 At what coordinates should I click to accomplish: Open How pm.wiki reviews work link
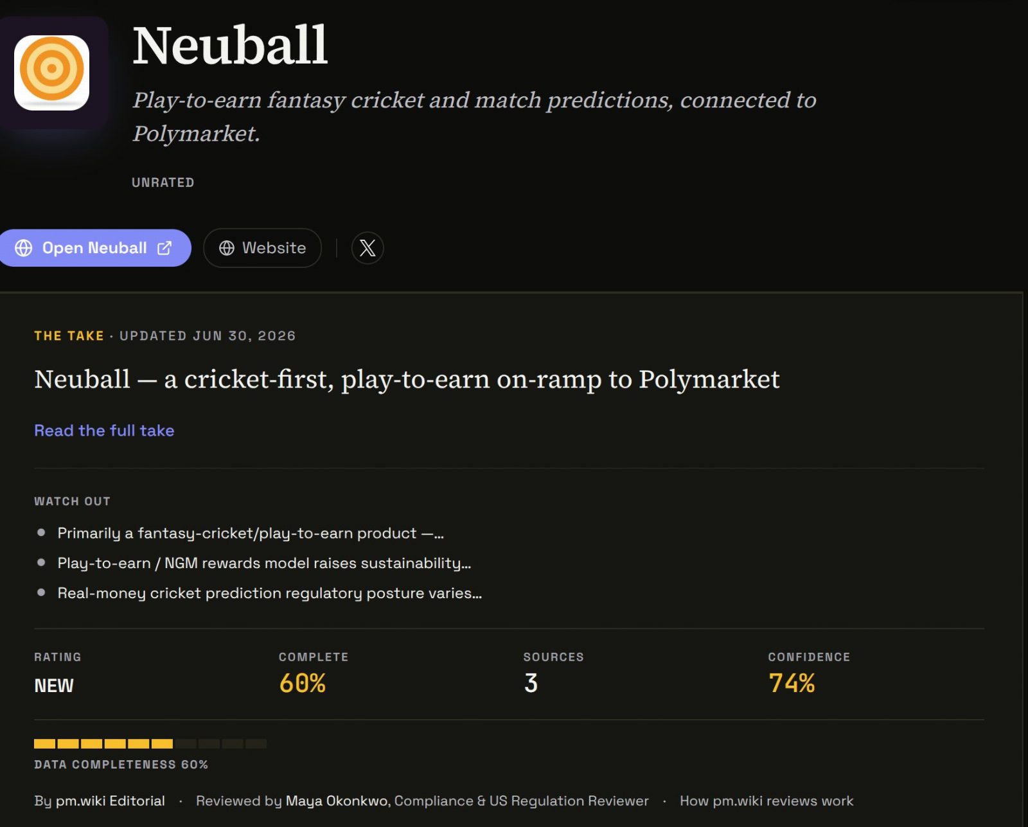tap(767, 801)
